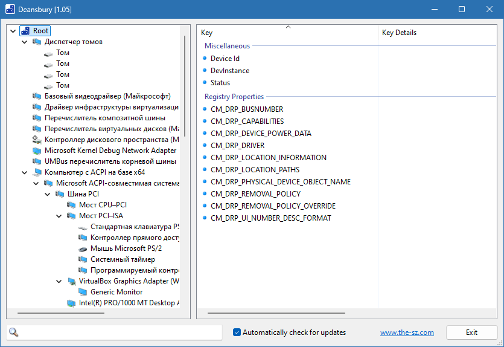Click the Key Details column header
Image resolution: width=504 pixels, height=347 pixels.
coord(438,33)
